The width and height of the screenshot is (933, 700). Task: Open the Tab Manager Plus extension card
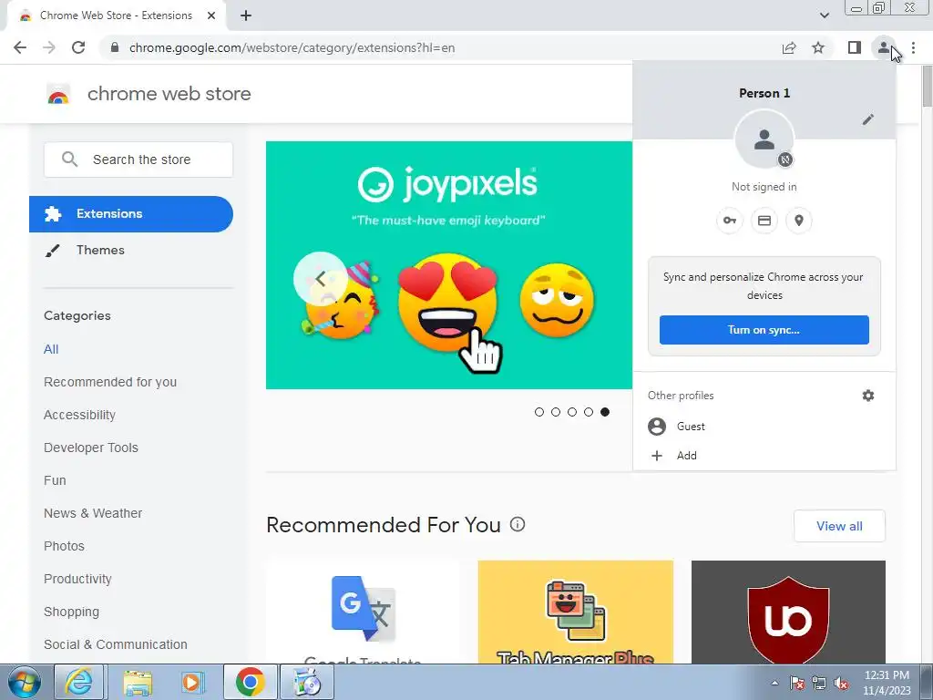[x=576, y=612]
